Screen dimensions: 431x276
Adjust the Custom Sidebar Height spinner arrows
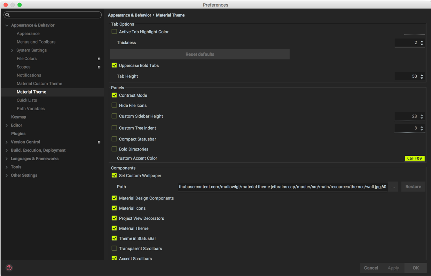[x=422, y=116]
